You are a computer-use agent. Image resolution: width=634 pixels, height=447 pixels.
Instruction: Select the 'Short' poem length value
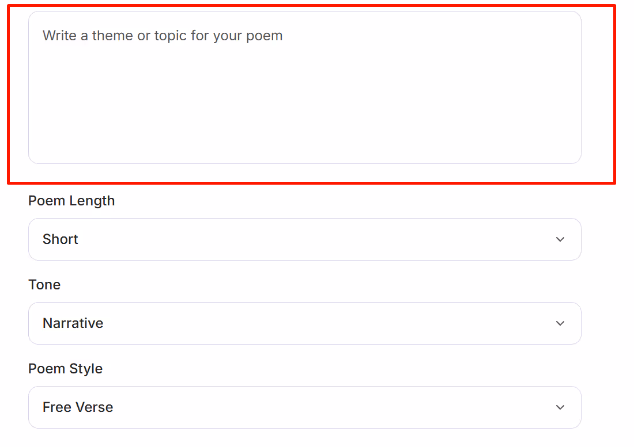click(60, 239)
